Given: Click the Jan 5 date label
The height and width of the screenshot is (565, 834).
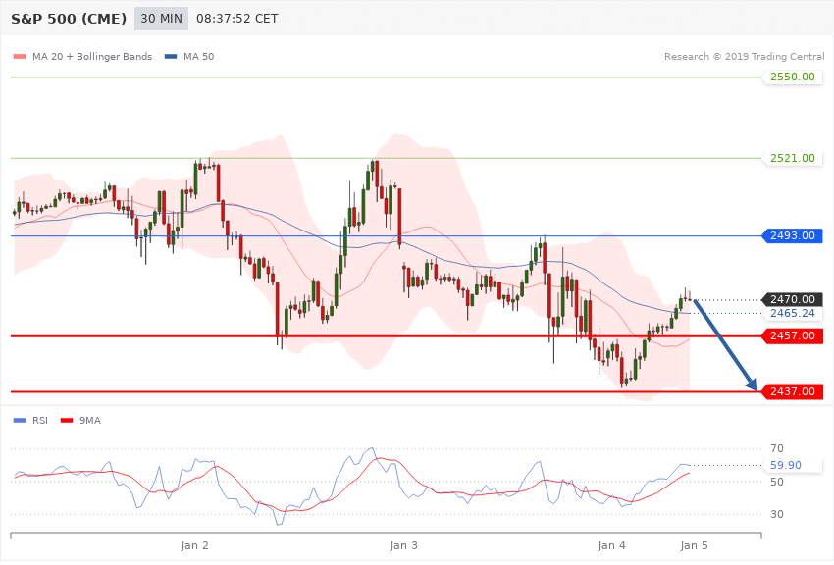Looking at the screenshot, I should point(694,545).
